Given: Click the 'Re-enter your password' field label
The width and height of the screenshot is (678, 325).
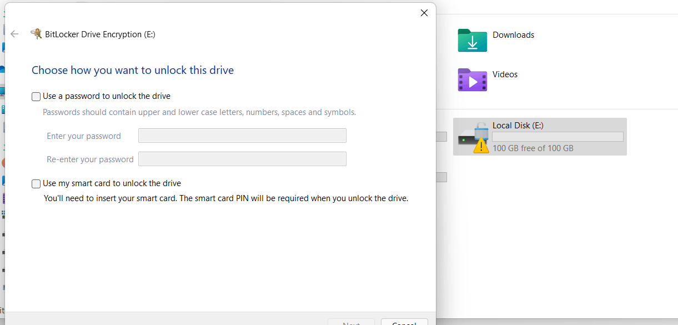Looking at the screenshot, I should pos(90,159).
